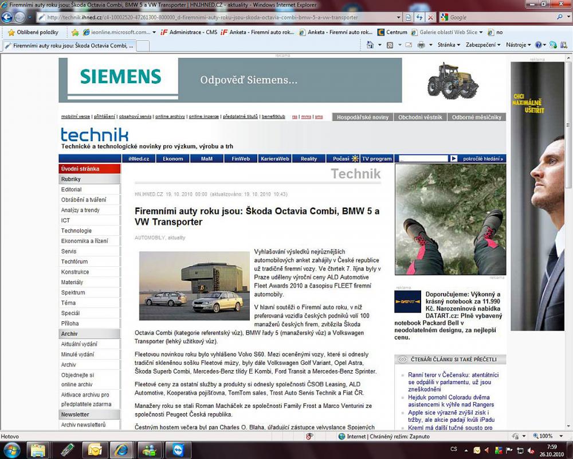The width and height of the screenshot is (573, 459).
Task: Click the mobilní verze link
Action: click(x=75, y=116)
